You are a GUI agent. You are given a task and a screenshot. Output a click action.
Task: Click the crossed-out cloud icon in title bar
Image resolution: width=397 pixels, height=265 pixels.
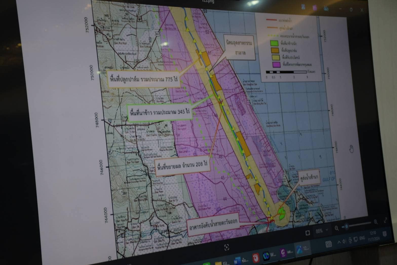coord(326,9)
